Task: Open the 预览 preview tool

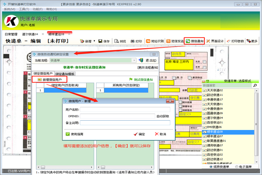Action: tap(120, 41)
